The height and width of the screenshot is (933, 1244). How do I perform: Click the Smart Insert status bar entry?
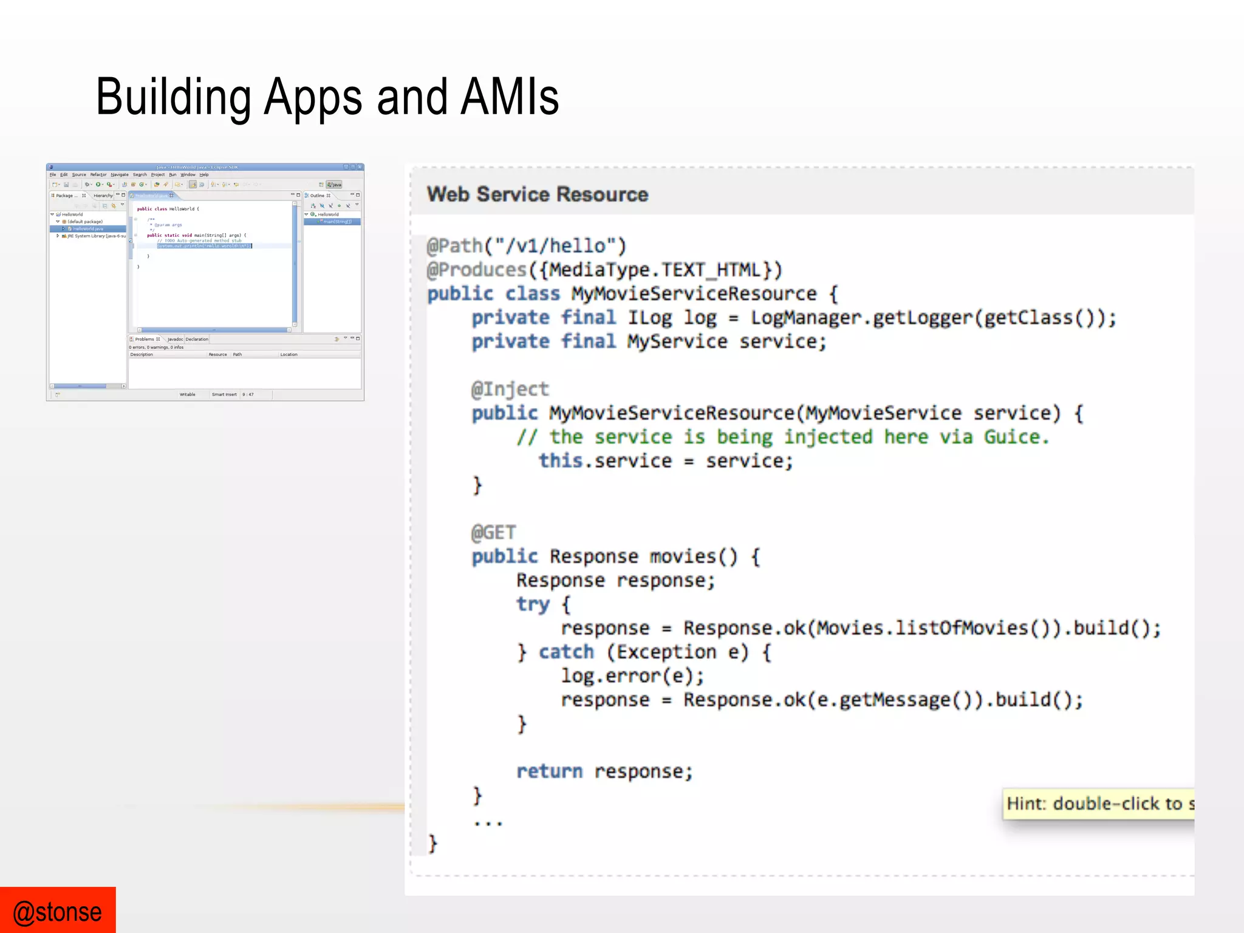coord(224,394)
